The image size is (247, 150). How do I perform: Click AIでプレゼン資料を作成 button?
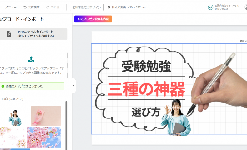[x=93, y=19]
